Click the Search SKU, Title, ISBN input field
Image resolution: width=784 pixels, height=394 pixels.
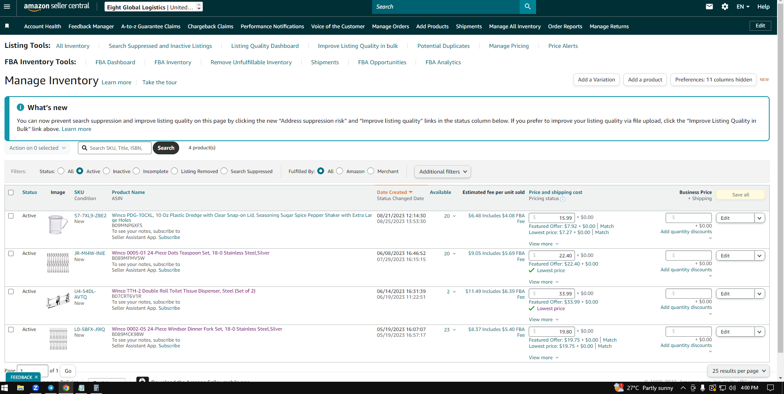[x=115, y=148]
